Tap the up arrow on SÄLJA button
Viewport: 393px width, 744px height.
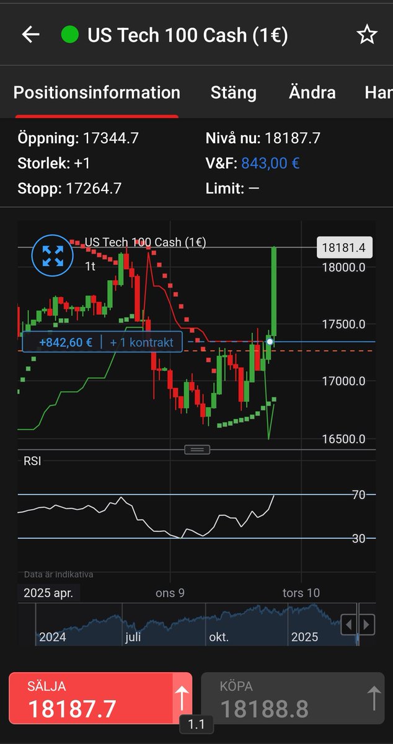point(182,698)
